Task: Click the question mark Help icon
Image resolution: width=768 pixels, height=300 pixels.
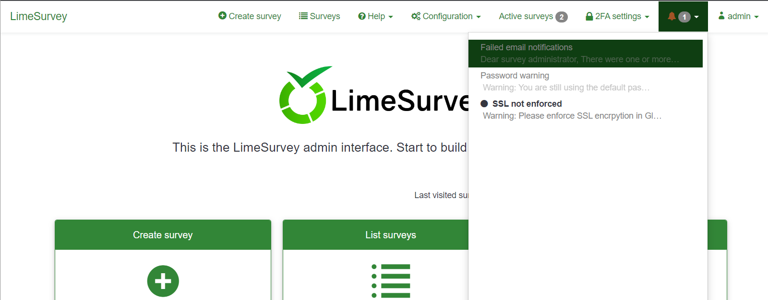Action: click(x=362, y=16)
